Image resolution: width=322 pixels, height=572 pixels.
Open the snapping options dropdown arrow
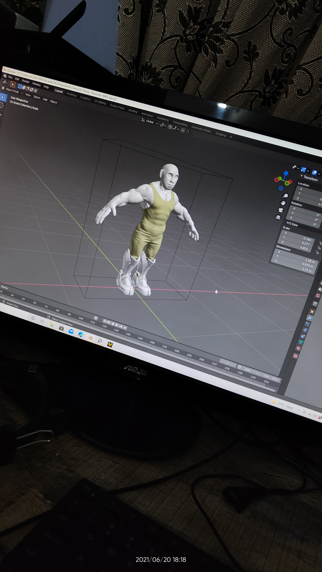178,129
